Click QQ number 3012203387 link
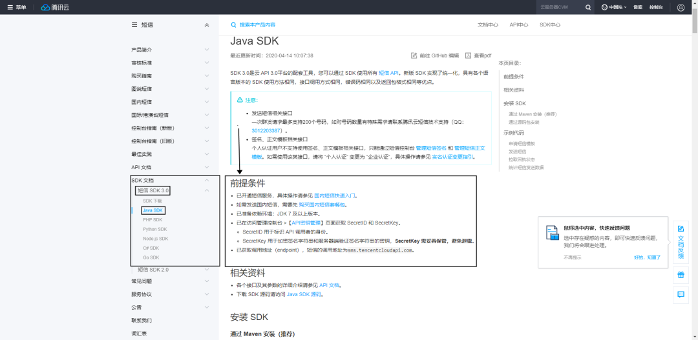This screenshot has height=340, width=698. (266, 131)
